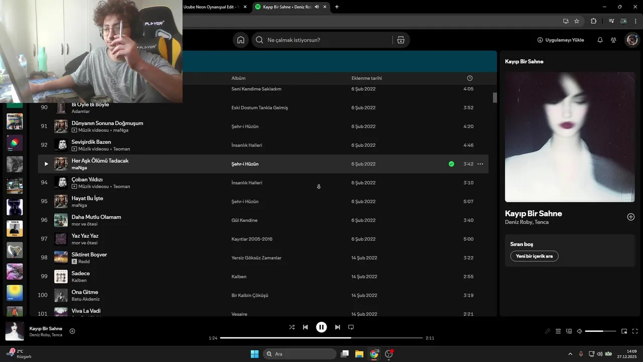Viewport: 643px width, 362px height.
Task: Open the Deniz Roby, Tenca artist link in panel
Action: pyautogui.click(x=526, y=222)
